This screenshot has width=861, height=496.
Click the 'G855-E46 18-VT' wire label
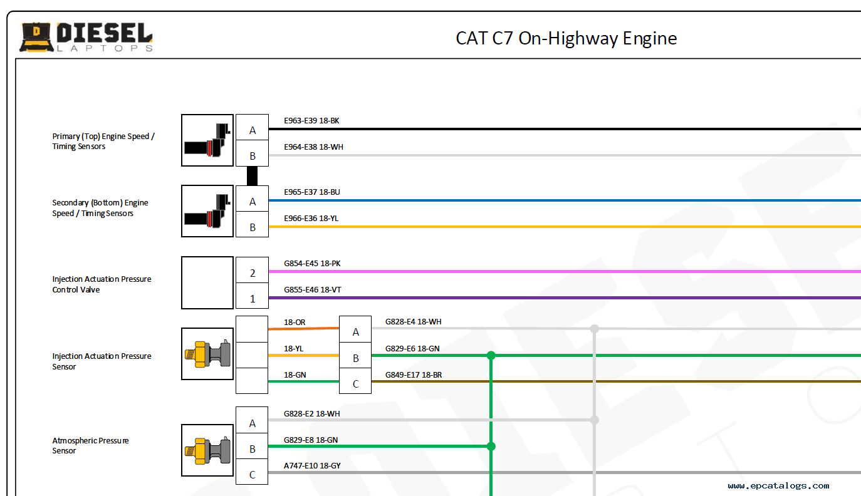point(313,289)
